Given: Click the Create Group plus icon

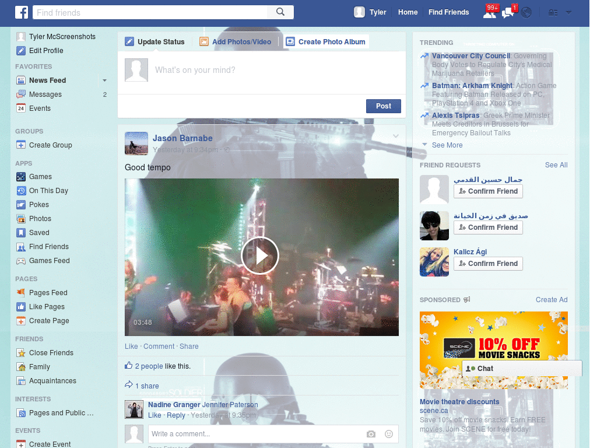Looking at the screenshot, I should click(21, 145).
